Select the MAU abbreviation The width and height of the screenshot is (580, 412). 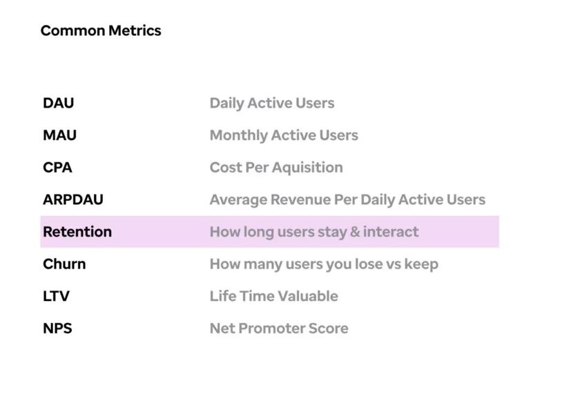coord(60,135)
